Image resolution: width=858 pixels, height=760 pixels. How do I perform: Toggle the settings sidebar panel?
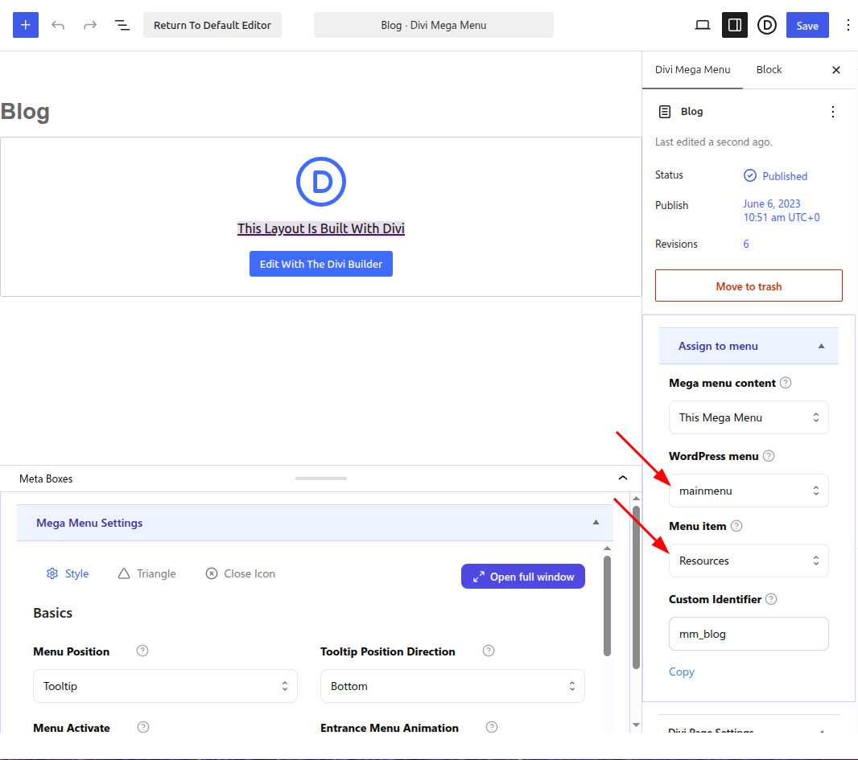pos(735,25)
